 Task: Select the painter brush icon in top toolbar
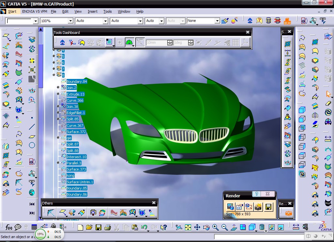tap(225, 21)
